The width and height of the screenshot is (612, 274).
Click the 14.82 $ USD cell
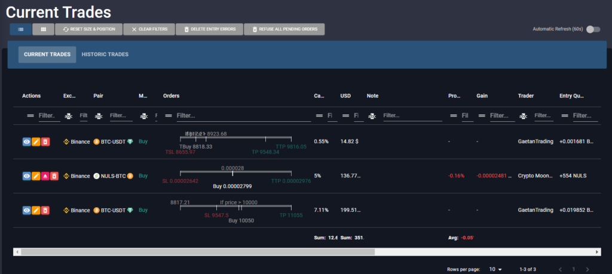(x=349, y=142)
